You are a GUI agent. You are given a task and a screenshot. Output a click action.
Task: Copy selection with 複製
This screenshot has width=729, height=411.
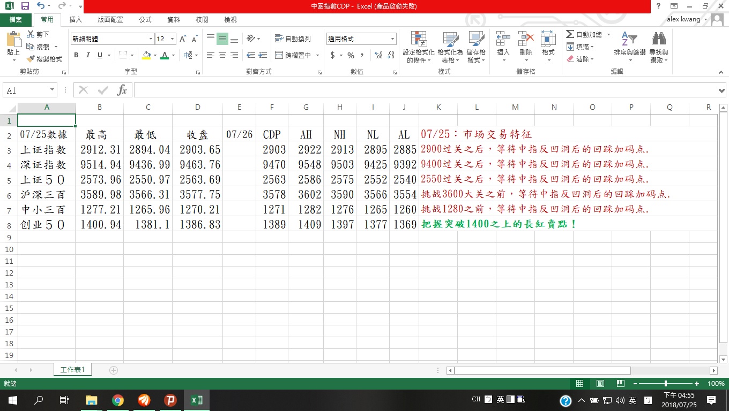(x=38, y=47)
